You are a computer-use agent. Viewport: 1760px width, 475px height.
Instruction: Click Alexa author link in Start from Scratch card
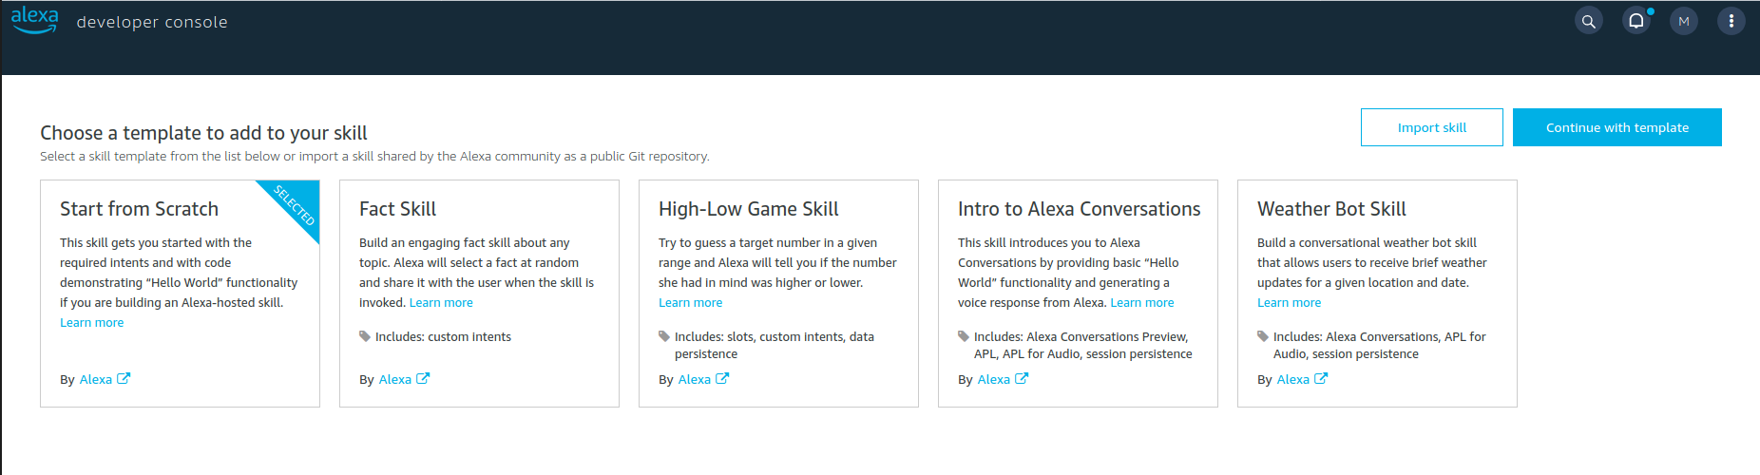96,379
